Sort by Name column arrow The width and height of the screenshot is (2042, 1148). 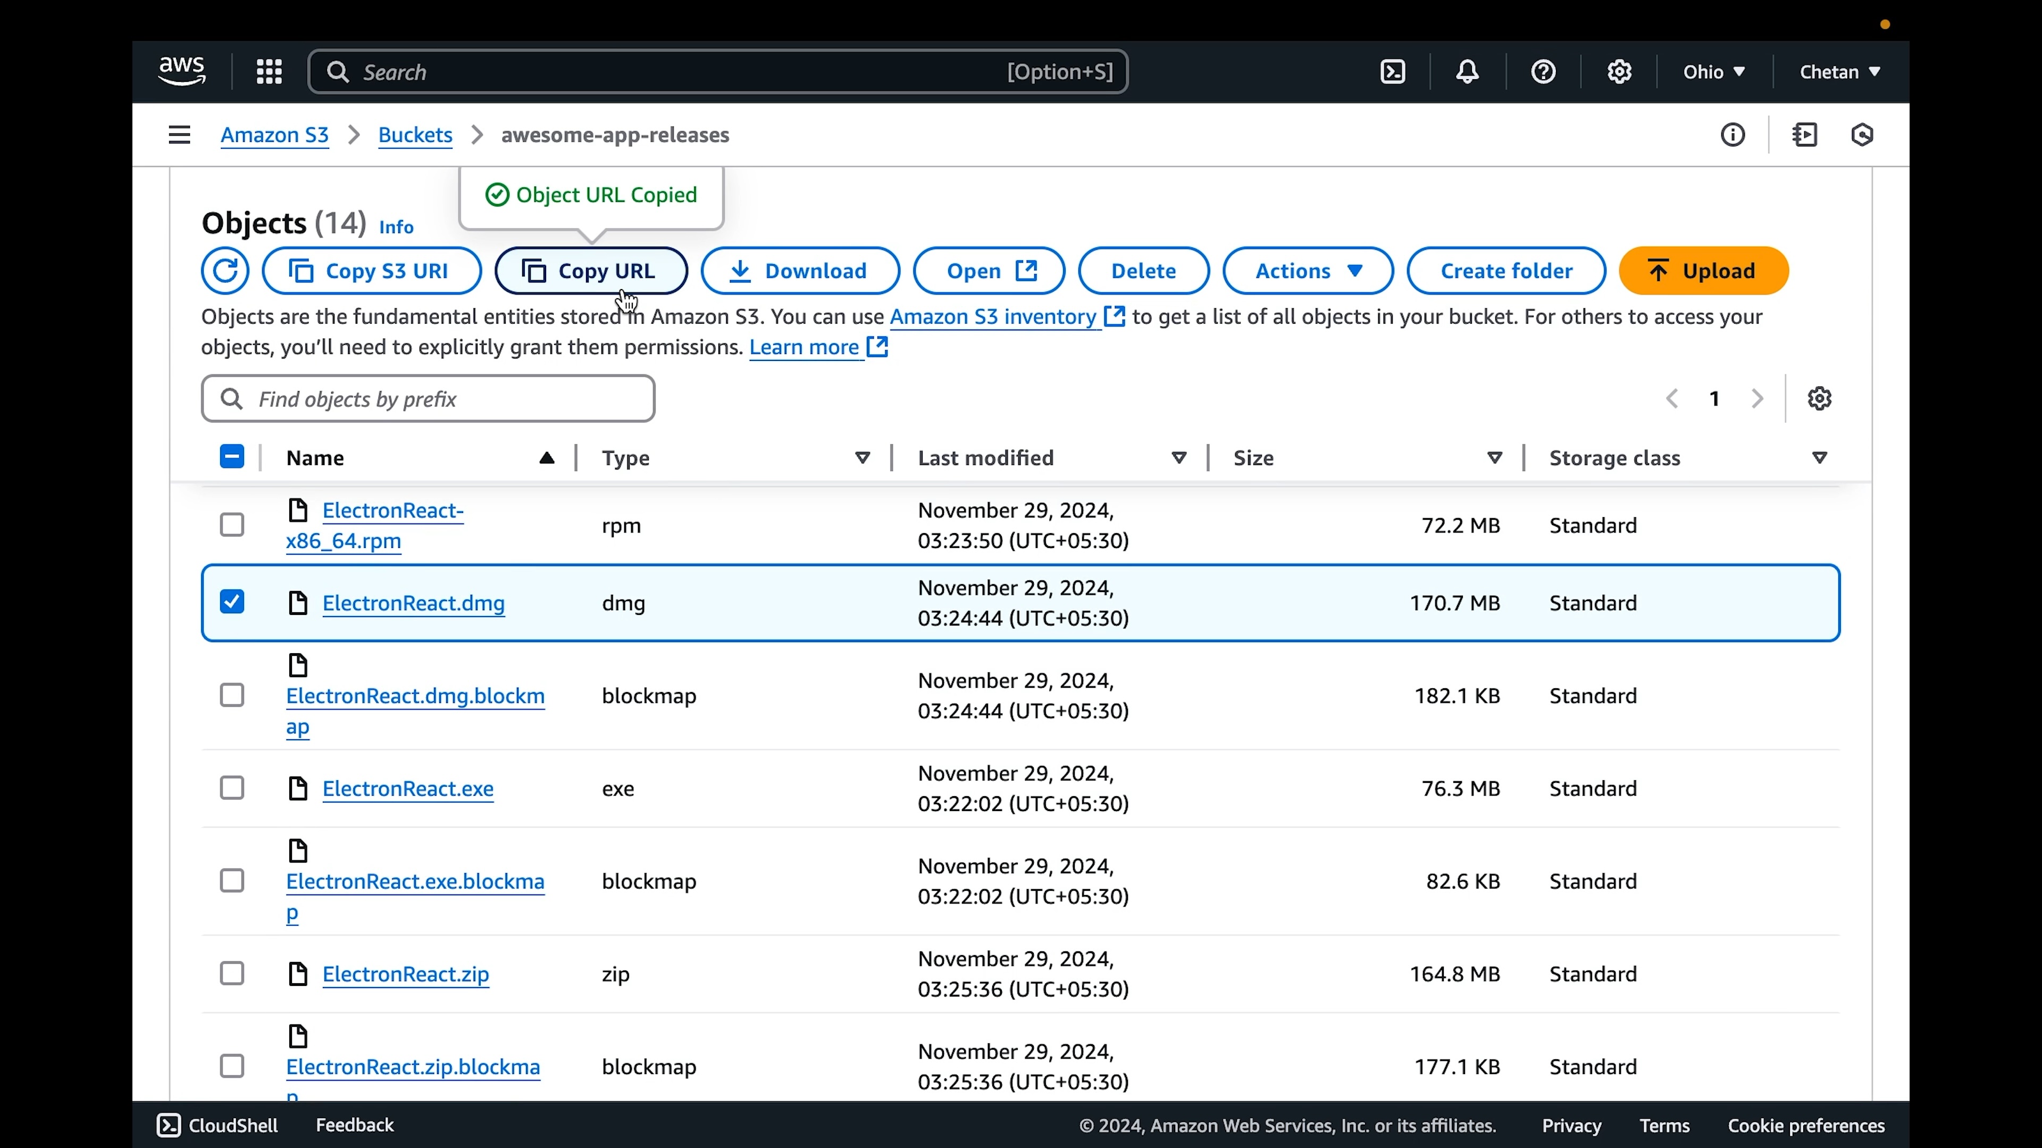point(546,458)
